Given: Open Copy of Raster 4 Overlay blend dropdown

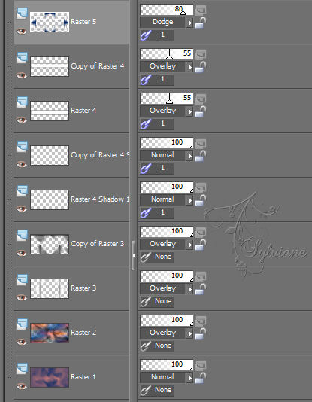Looking at the screenshot, I should pyautogui.click(x=189, y=67).
